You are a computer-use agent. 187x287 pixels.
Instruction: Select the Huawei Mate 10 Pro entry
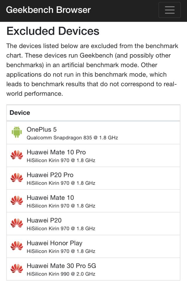point(56,152)
